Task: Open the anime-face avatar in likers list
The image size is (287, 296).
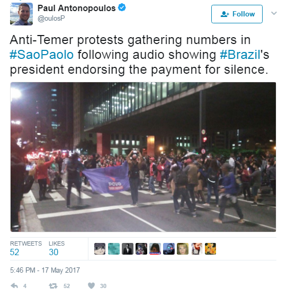Action: click(100, 249)
